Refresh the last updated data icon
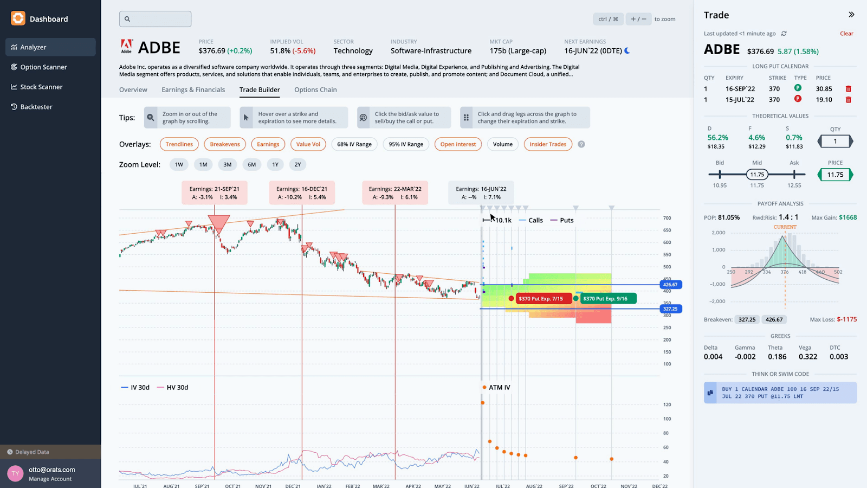 tap(784, 34)
